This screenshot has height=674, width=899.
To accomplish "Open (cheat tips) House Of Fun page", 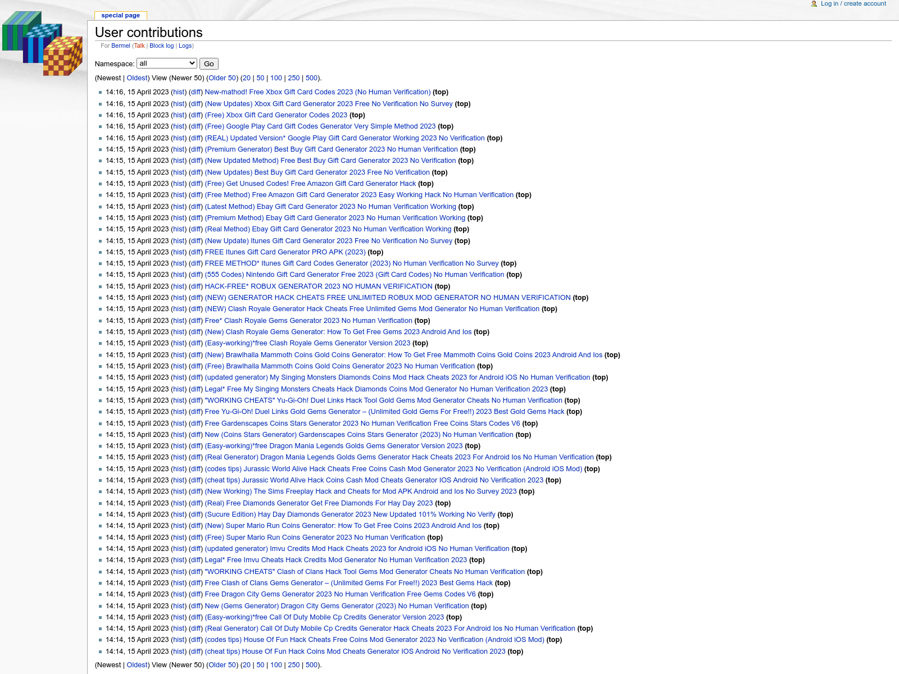I will click(355, 652).
